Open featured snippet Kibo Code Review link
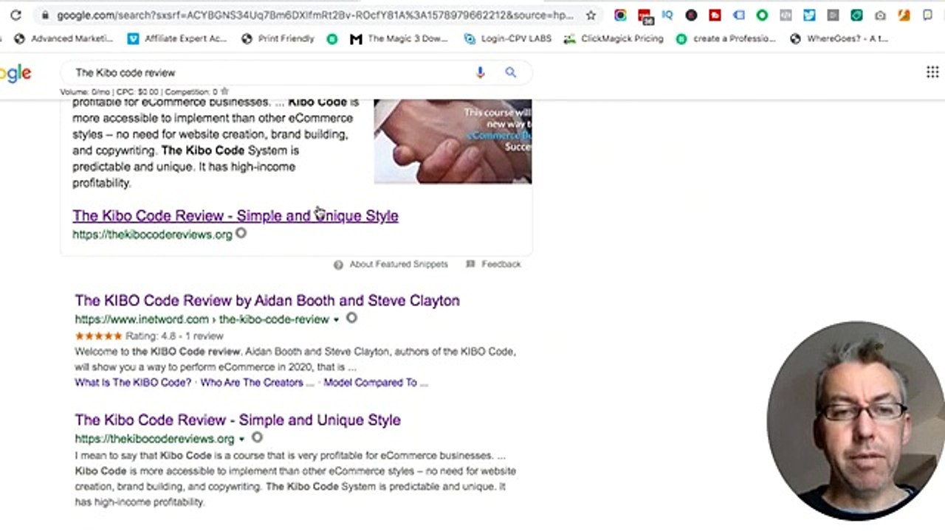 pyautogui.click(x=236, y=215)
